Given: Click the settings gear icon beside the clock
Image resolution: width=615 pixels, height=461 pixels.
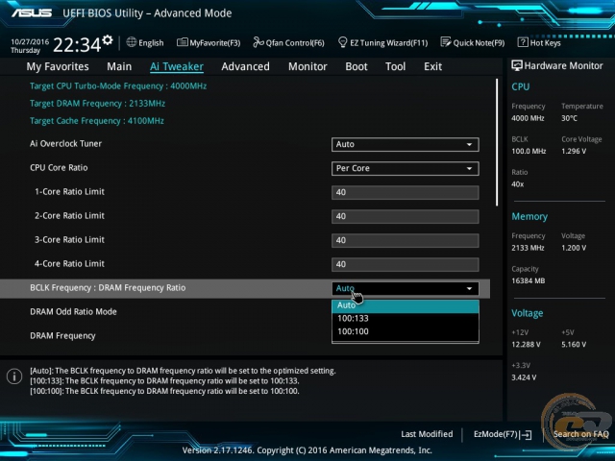Looking at the screenshot, I should [x=108, y=40].
